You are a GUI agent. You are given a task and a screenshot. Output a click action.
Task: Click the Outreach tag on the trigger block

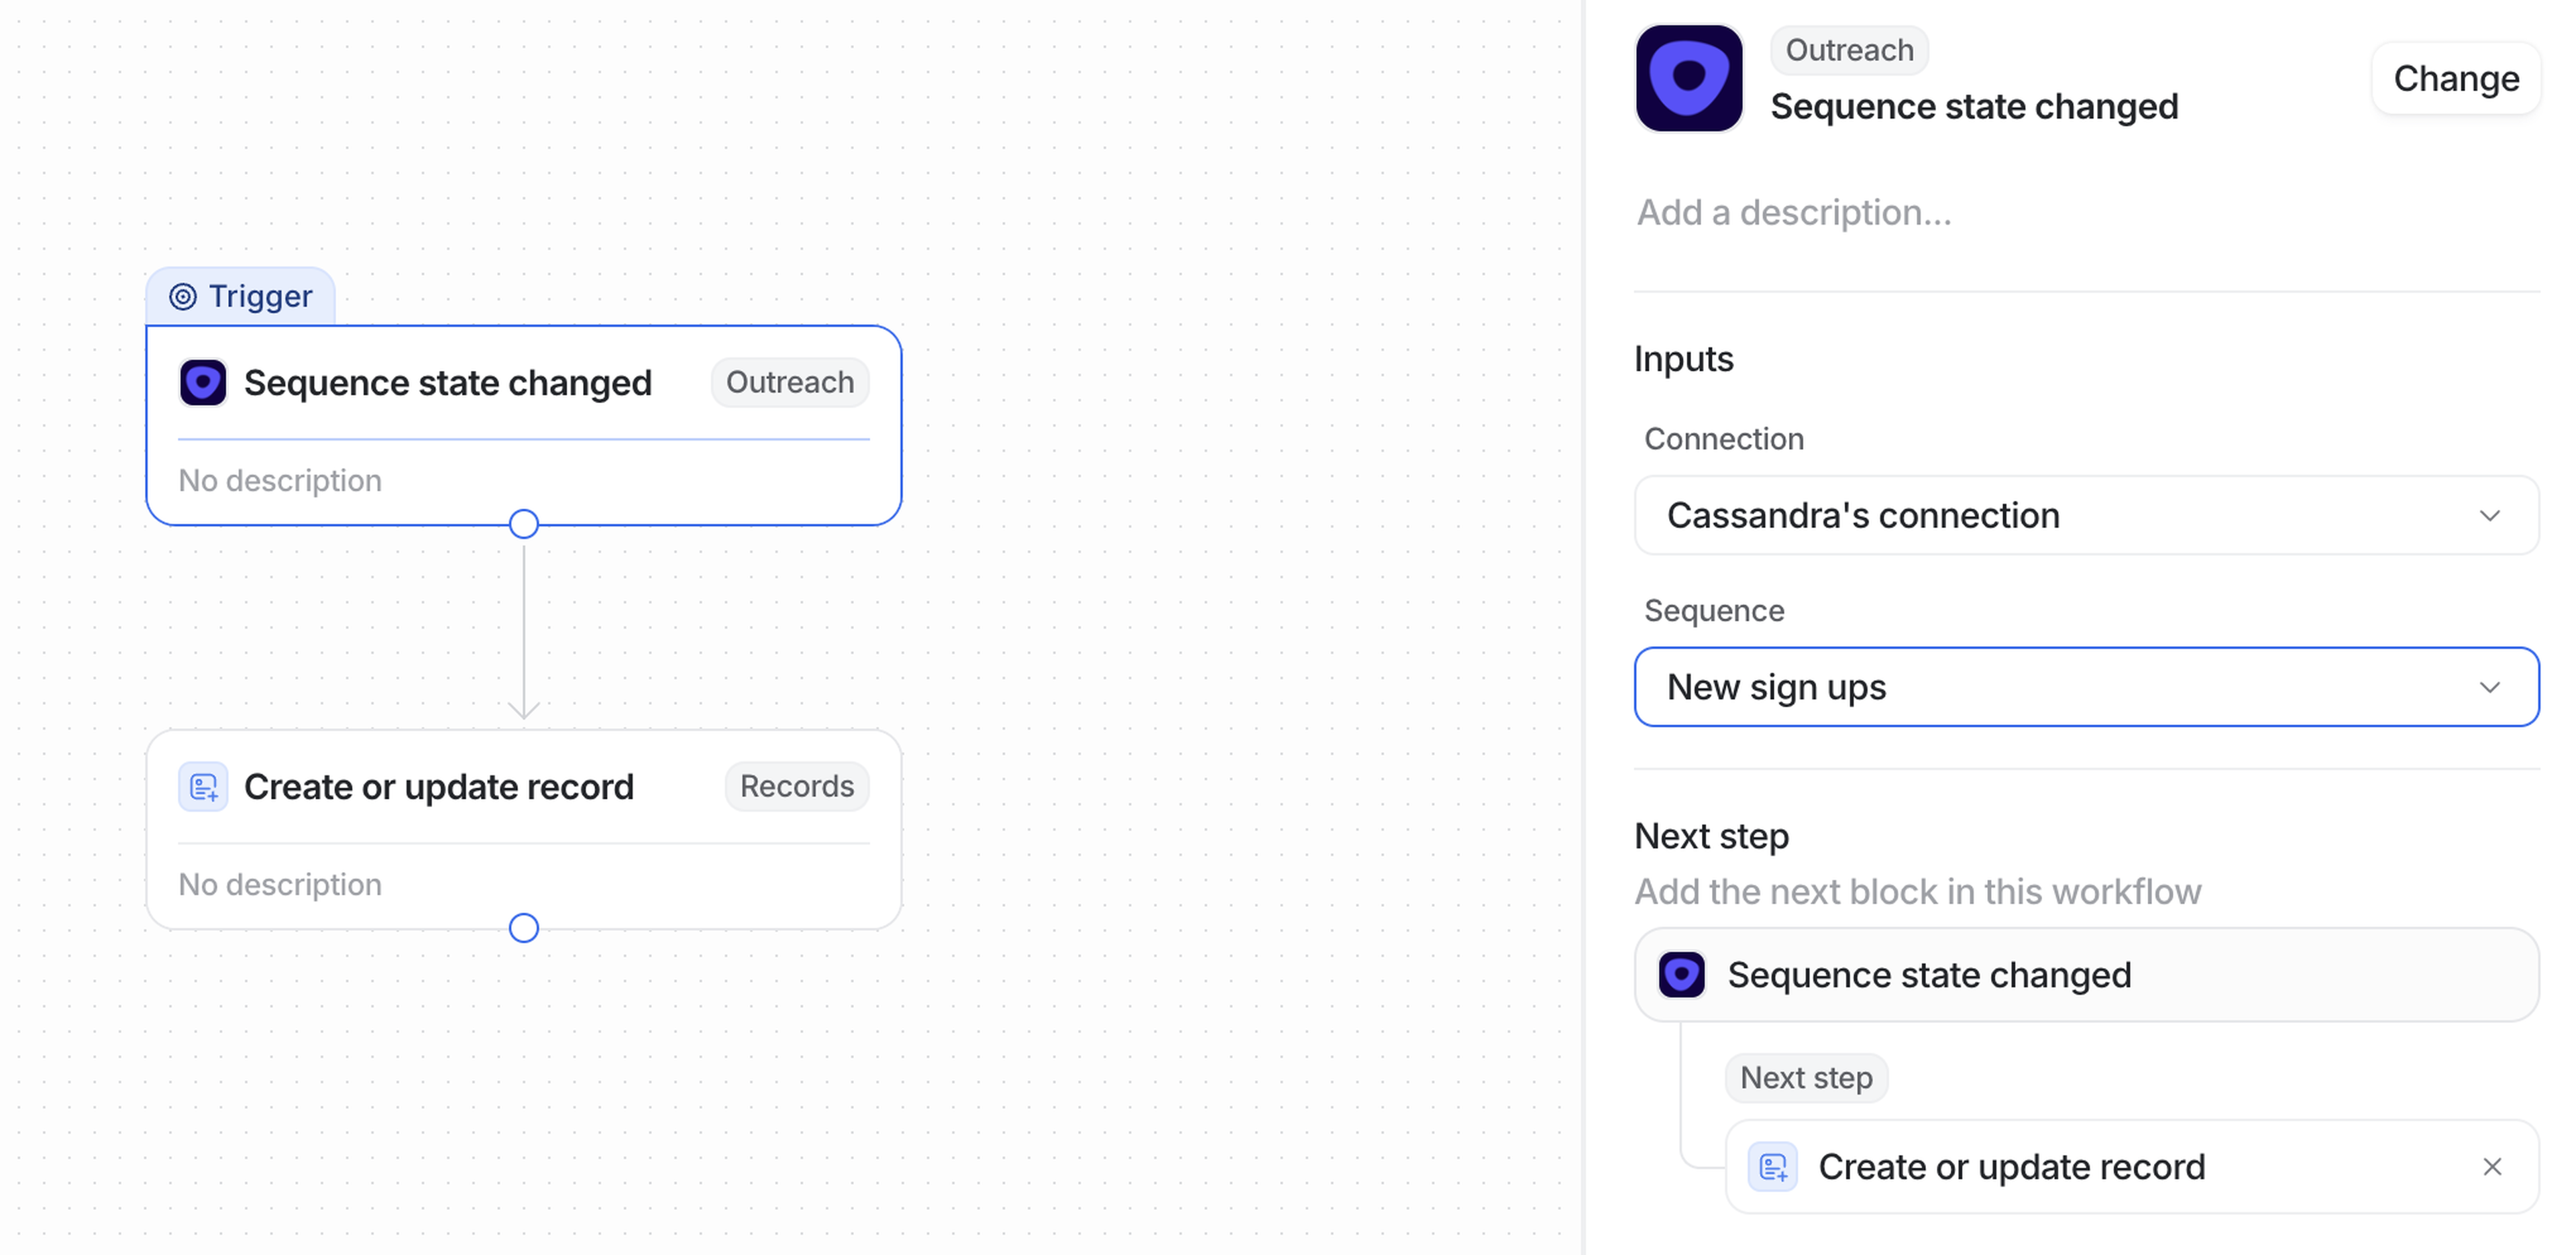click(x=789, y=382)
